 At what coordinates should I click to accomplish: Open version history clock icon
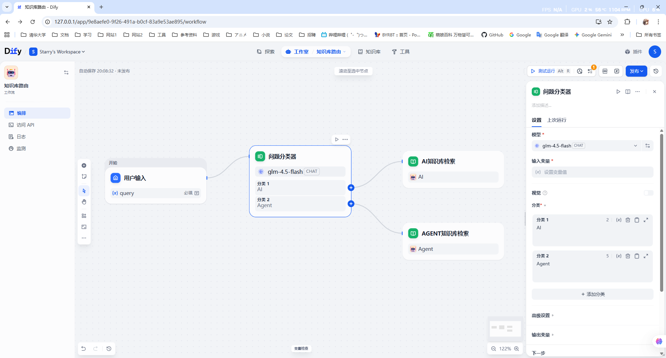tap(656, 71)
